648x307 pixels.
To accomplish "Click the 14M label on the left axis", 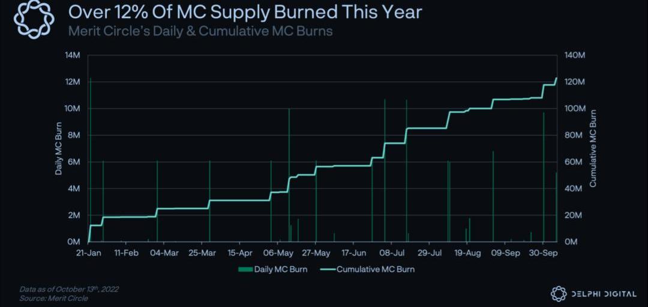I will [73, 55].
